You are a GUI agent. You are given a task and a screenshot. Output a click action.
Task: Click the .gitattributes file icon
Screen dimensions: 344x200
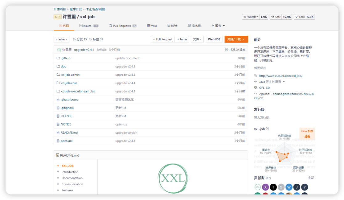[58, 99]
